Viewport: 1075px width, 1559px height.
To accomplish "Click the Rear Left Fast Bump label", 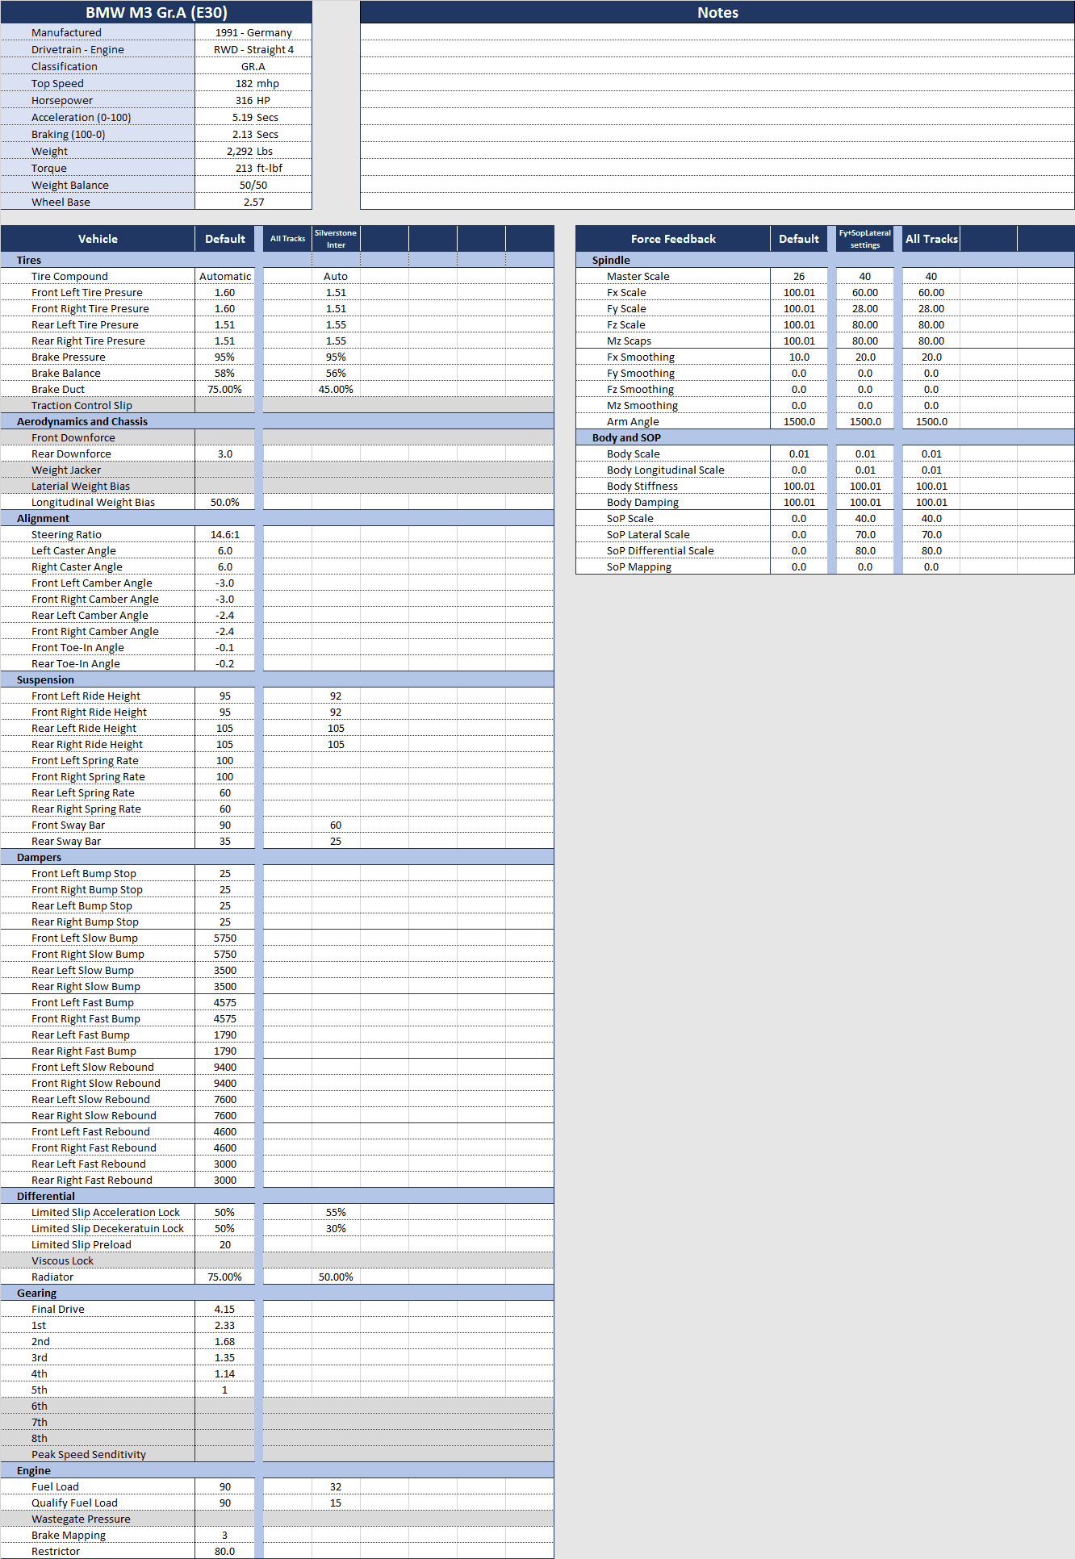I will click(81, 1034).
